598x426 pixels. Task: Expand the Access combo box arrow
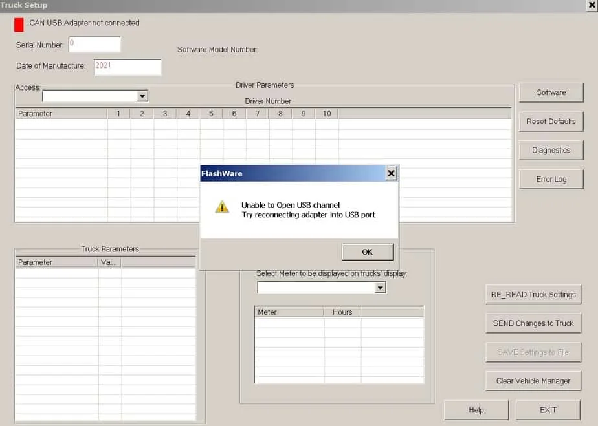(x=142, y=96)
